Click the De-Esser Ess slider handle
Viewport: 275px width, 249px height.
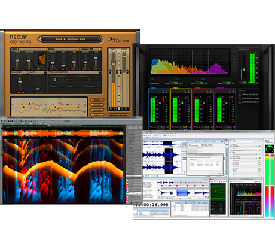tap(20, 81)
